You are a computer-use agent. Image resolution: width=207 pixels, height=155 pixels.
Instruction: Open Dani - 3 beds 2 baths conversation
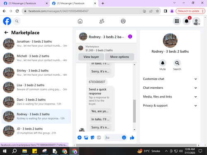[x=36, y=102]
